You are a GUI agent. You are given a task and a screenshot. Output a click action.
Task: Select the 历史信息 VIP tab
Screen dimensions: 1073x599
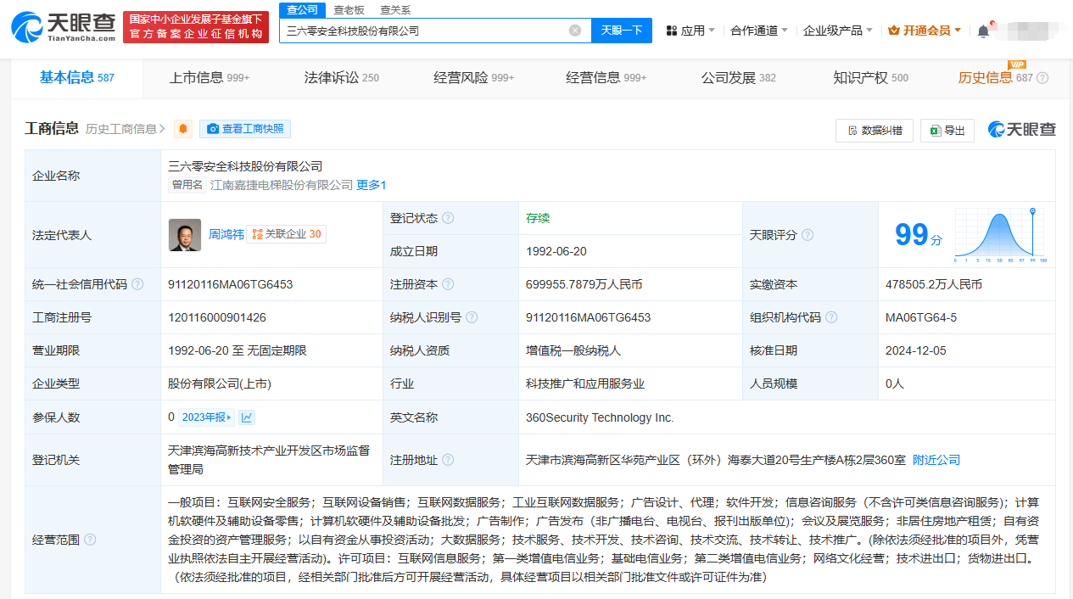click(996, 77)
